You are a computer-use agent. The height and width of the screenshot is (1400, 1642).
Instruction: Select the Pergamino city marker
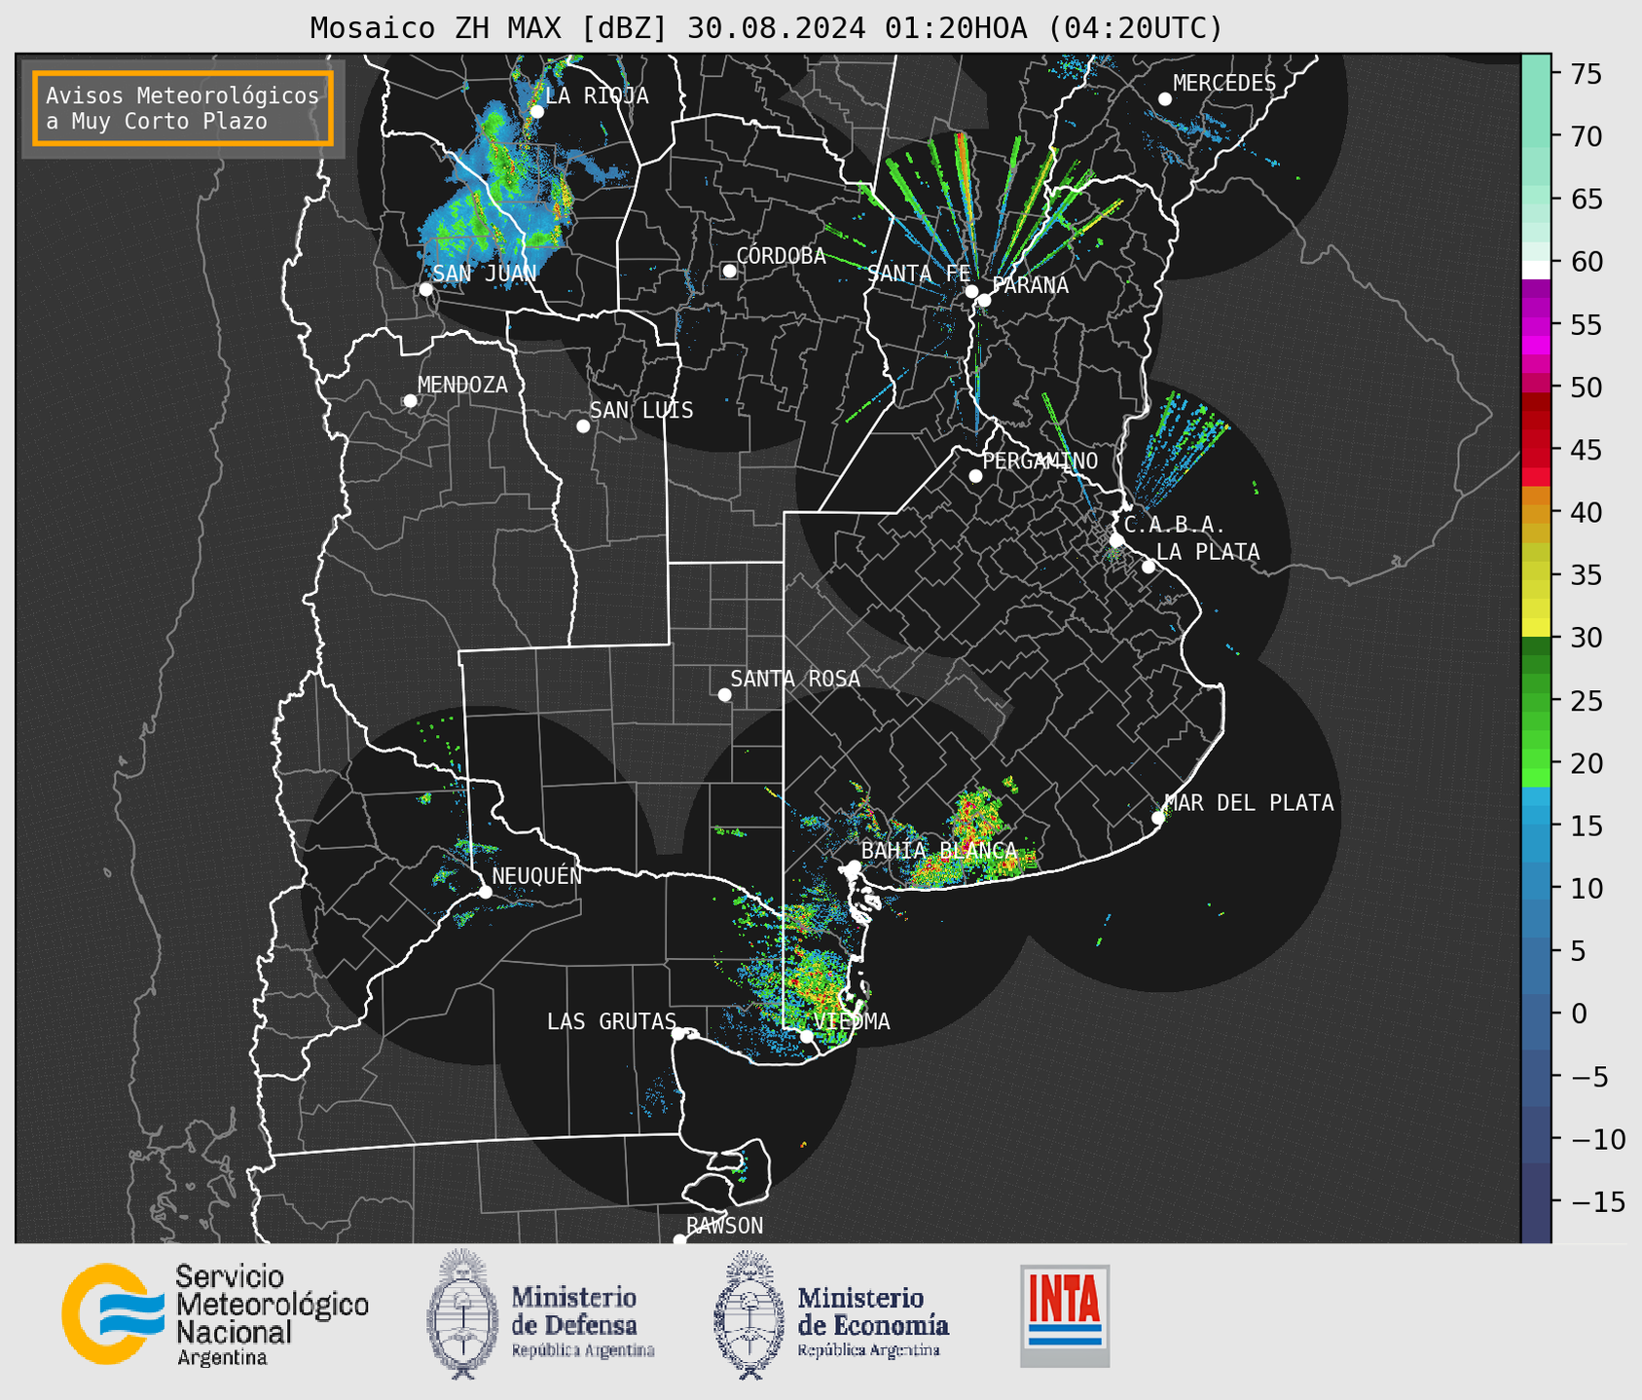tap(975, 476)
